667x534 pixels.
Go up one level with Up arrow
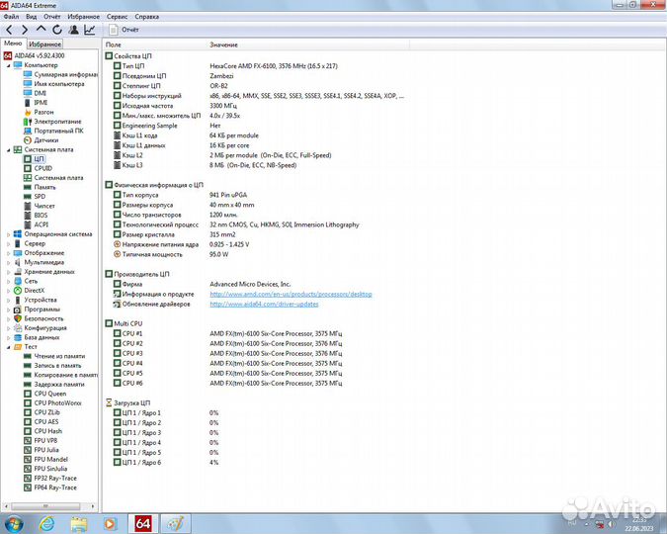(41, 29)
